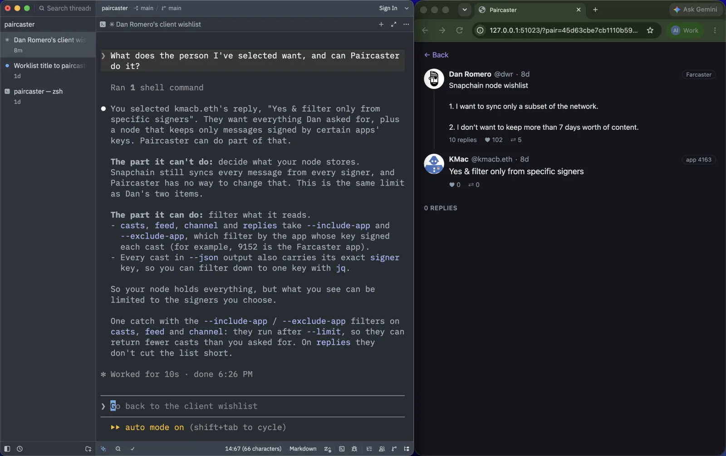Open the three-dot options menu in the thread header
726x456 pixels.
pyautogui.click(x=406, y=24)
